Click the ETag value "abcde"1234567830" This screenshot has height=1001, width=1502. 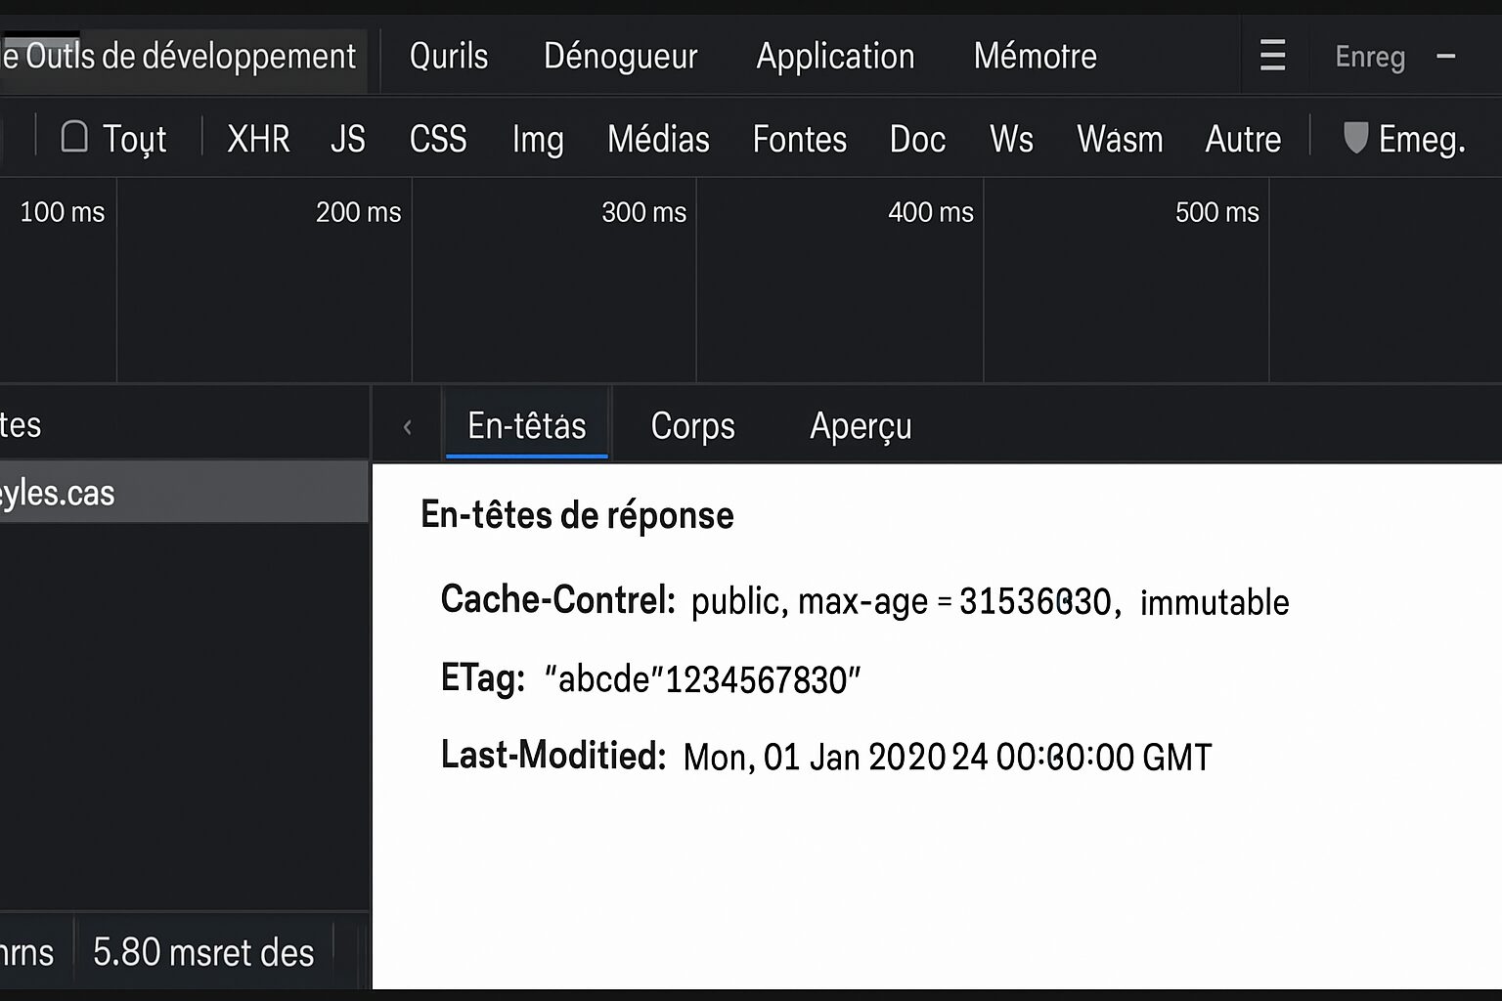[x=702, y=679]
